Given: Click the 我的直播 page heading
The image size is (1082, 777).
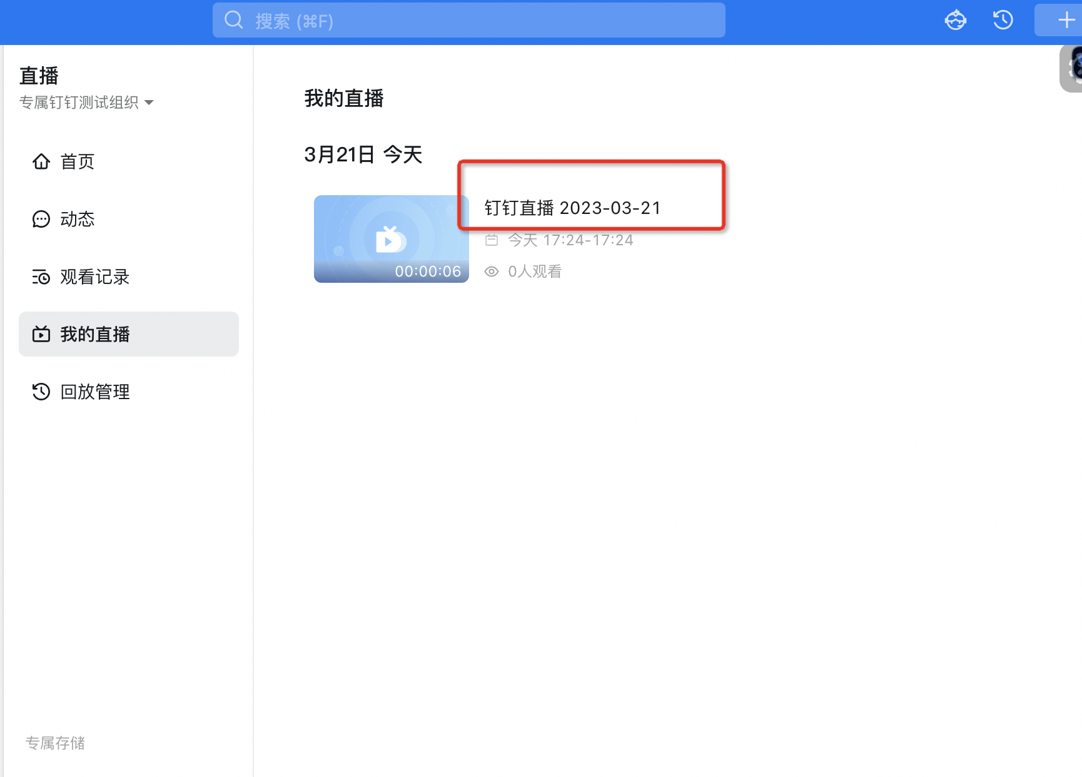Looking at the screenshot, I should pyautogui.click(x=344, y=98).
